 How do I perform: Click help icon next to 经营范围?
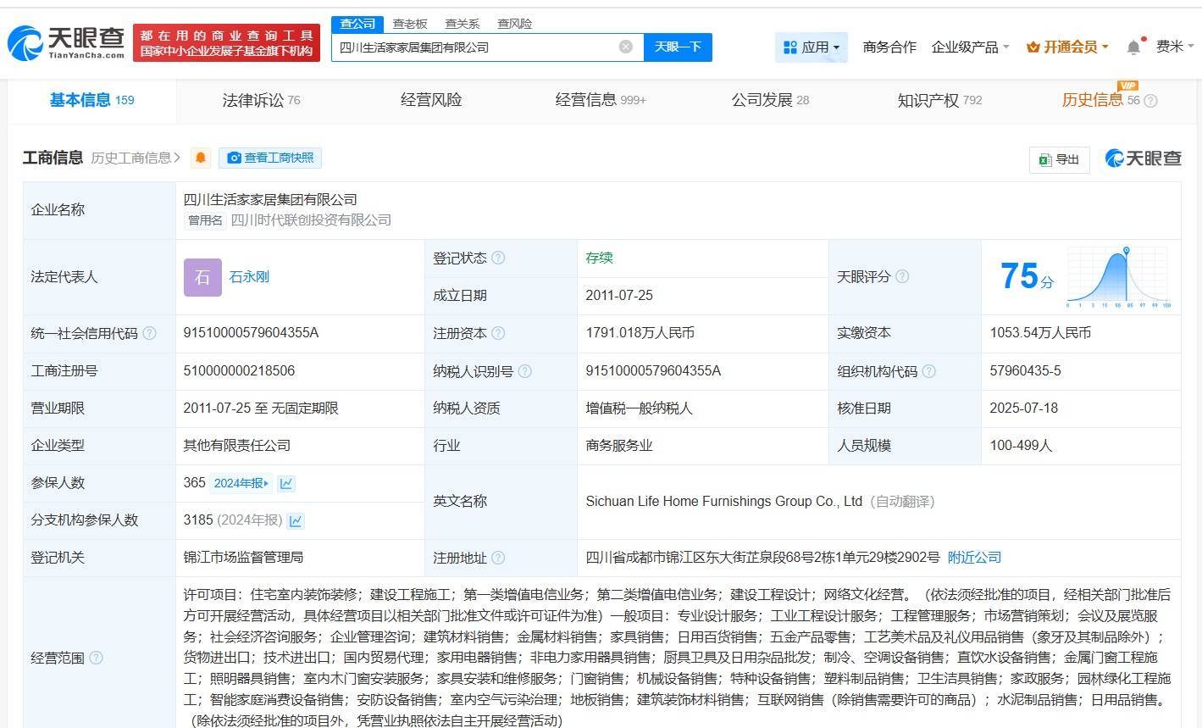coord(96,658)
